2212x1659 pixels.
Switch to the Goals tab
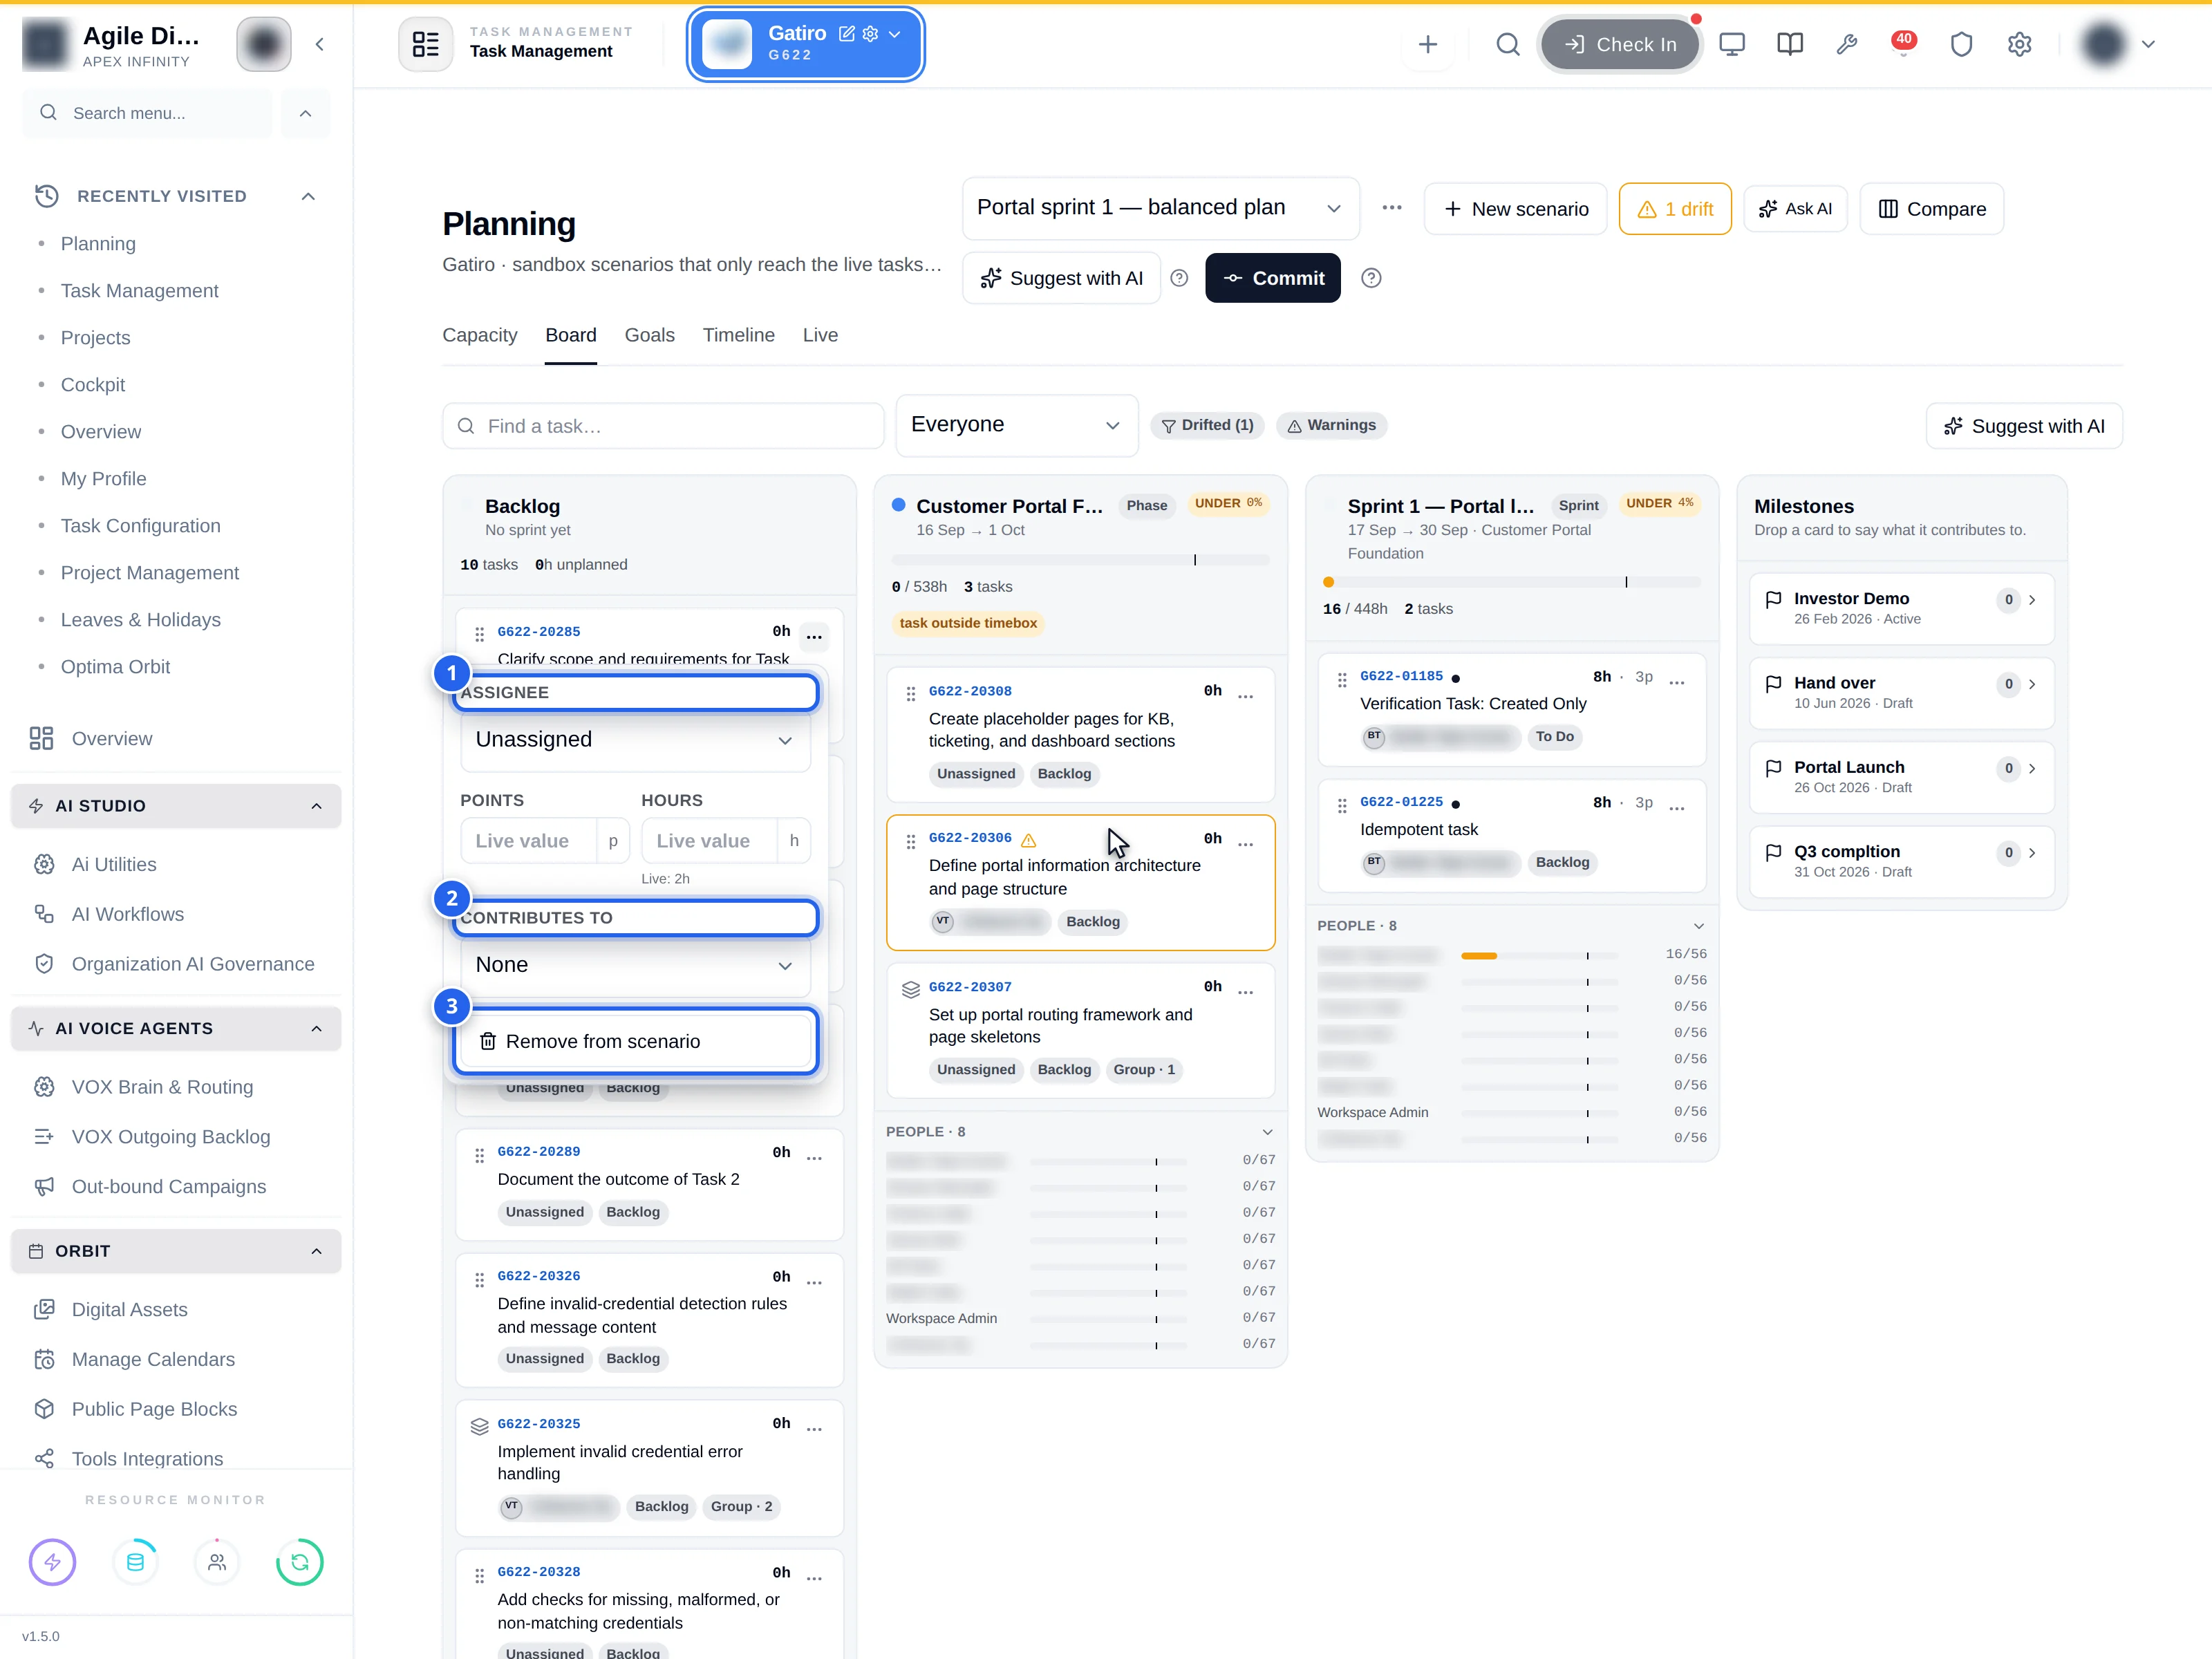coord(649,335)
